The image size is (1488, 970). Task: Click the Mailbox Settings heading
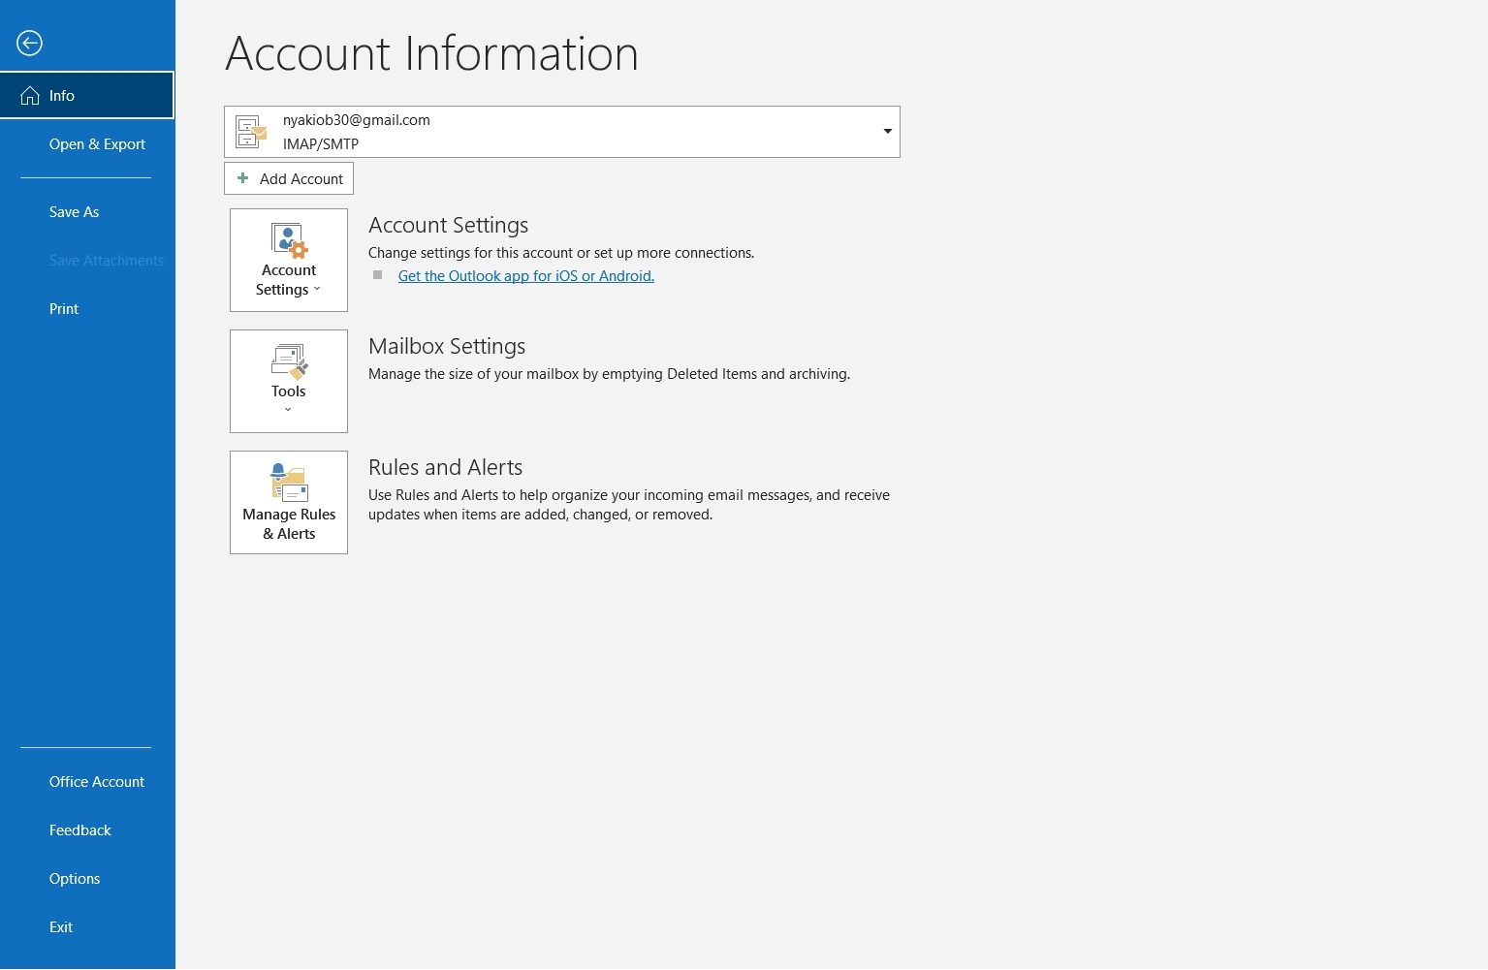click(447, 346)
